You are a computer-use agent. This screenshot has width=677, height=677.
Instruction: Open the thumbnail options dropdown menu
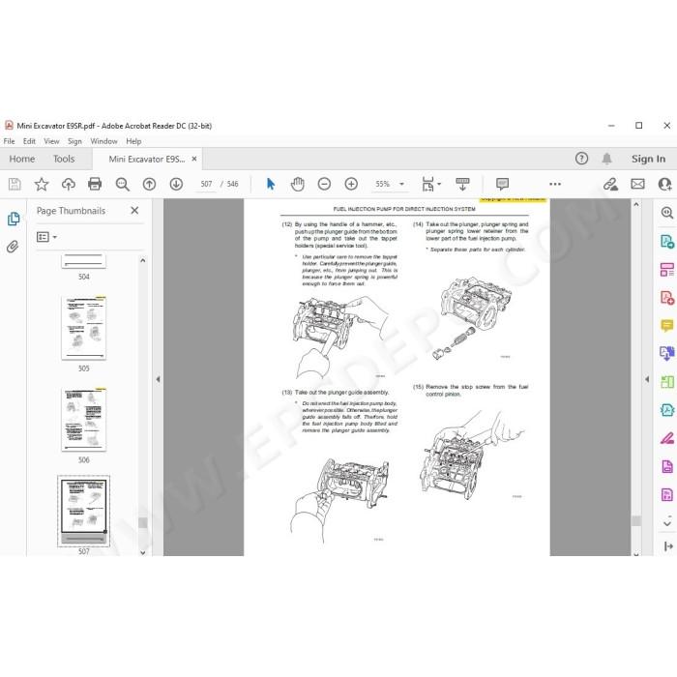[47, 237]
